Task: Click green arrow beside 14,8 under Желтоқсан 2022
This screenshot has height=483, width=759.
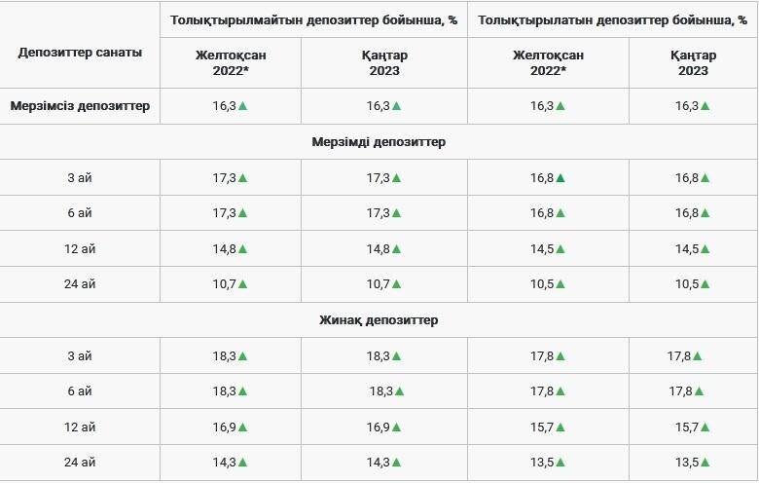Action: pyautogui.click(x=242, y=249)
